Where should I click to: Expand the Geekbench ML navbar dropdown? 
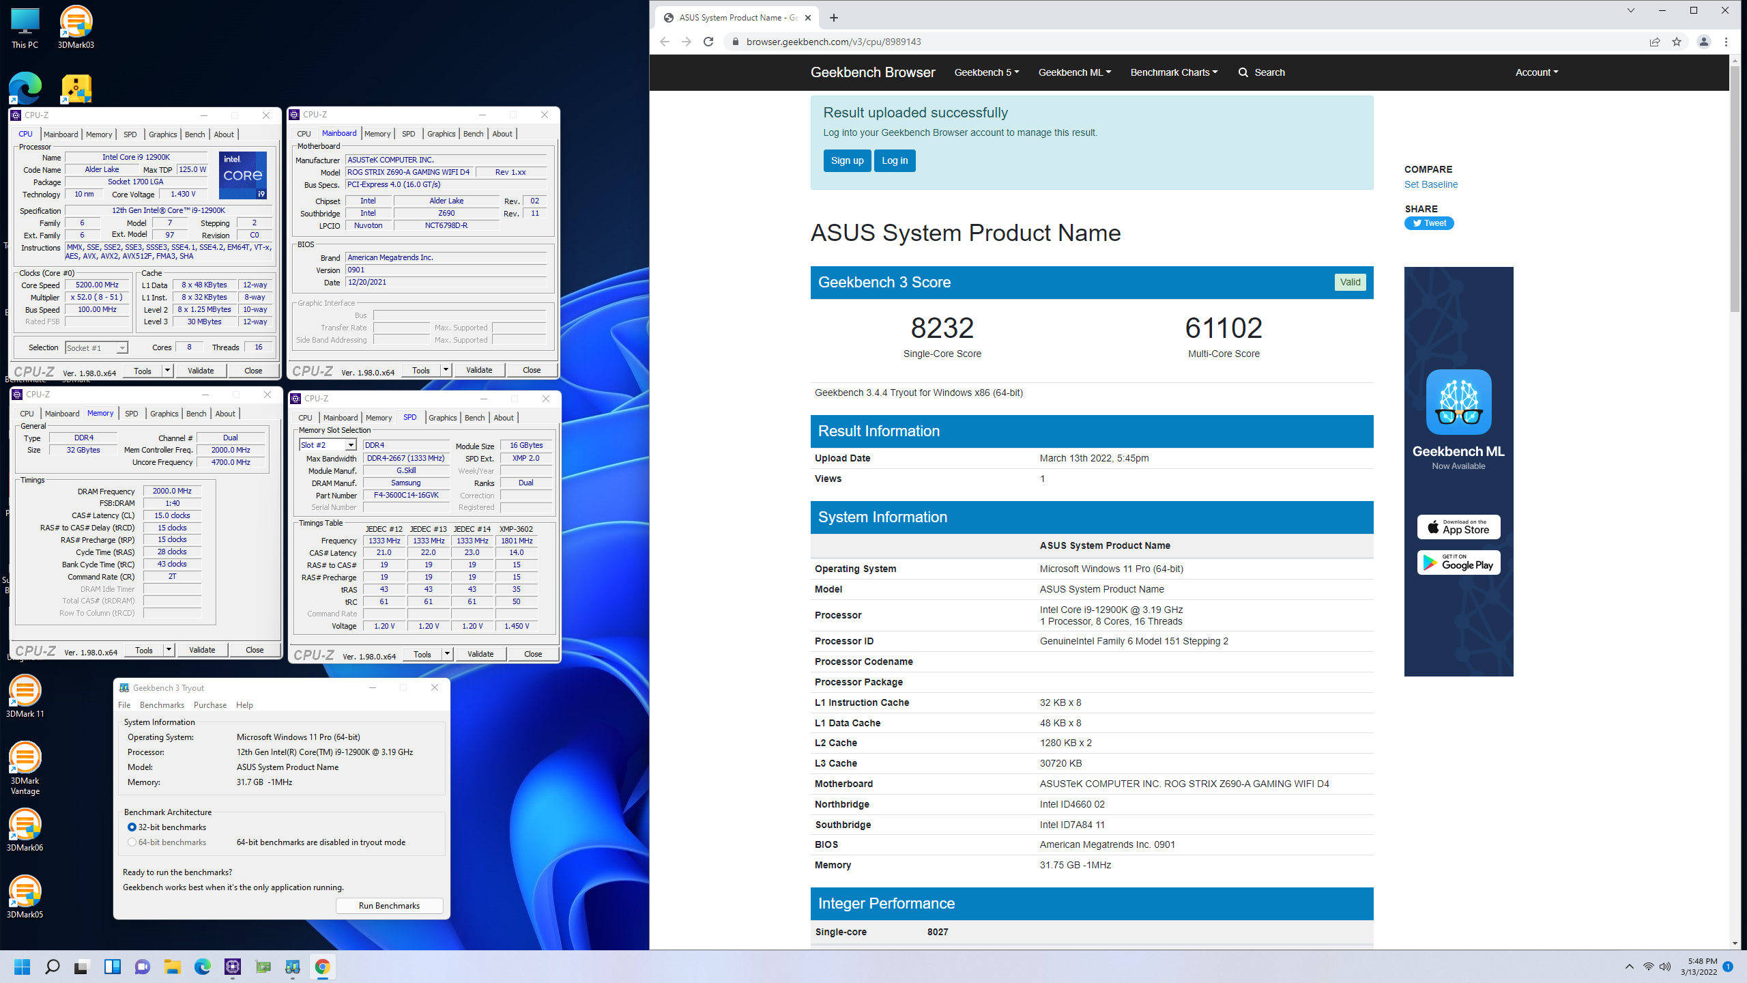click(x=1075, y=72)
